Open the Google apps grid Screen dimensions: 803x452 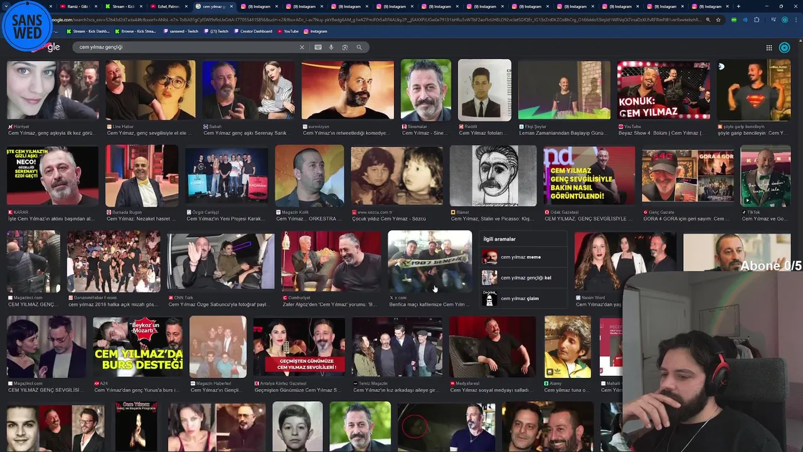pos(769,48)
